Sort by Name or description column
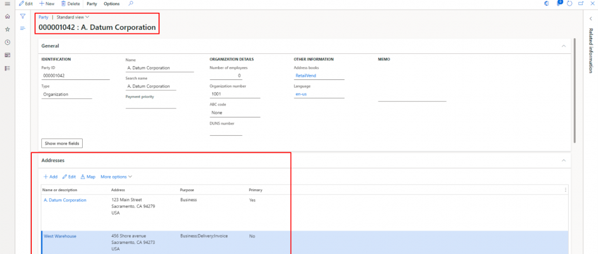The image size is (598, 254). (60, 190)
